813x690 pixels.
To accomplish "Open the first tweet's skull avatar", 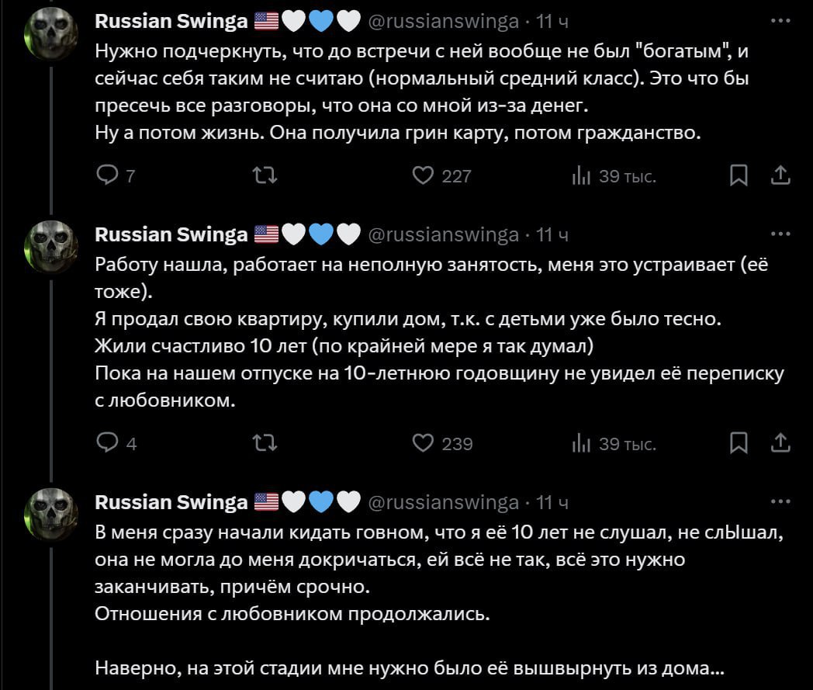I will (51, 35).
